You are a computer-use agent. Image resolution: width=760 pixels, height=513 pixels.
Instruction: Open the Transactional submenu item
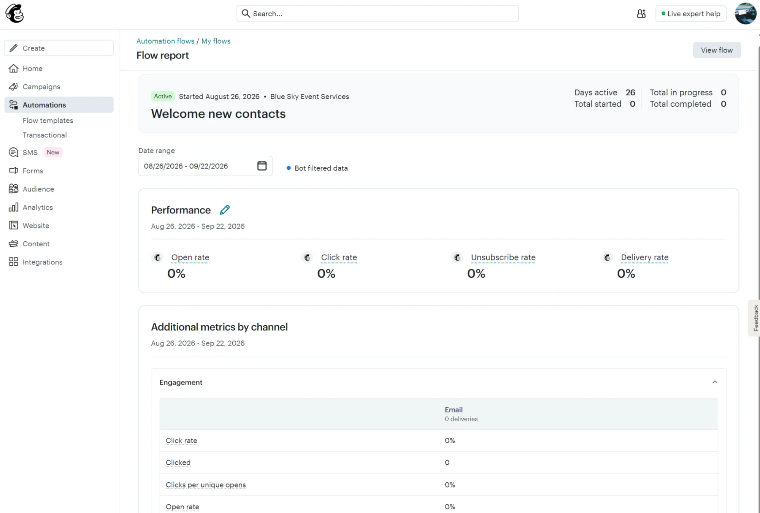click(44, 135)
